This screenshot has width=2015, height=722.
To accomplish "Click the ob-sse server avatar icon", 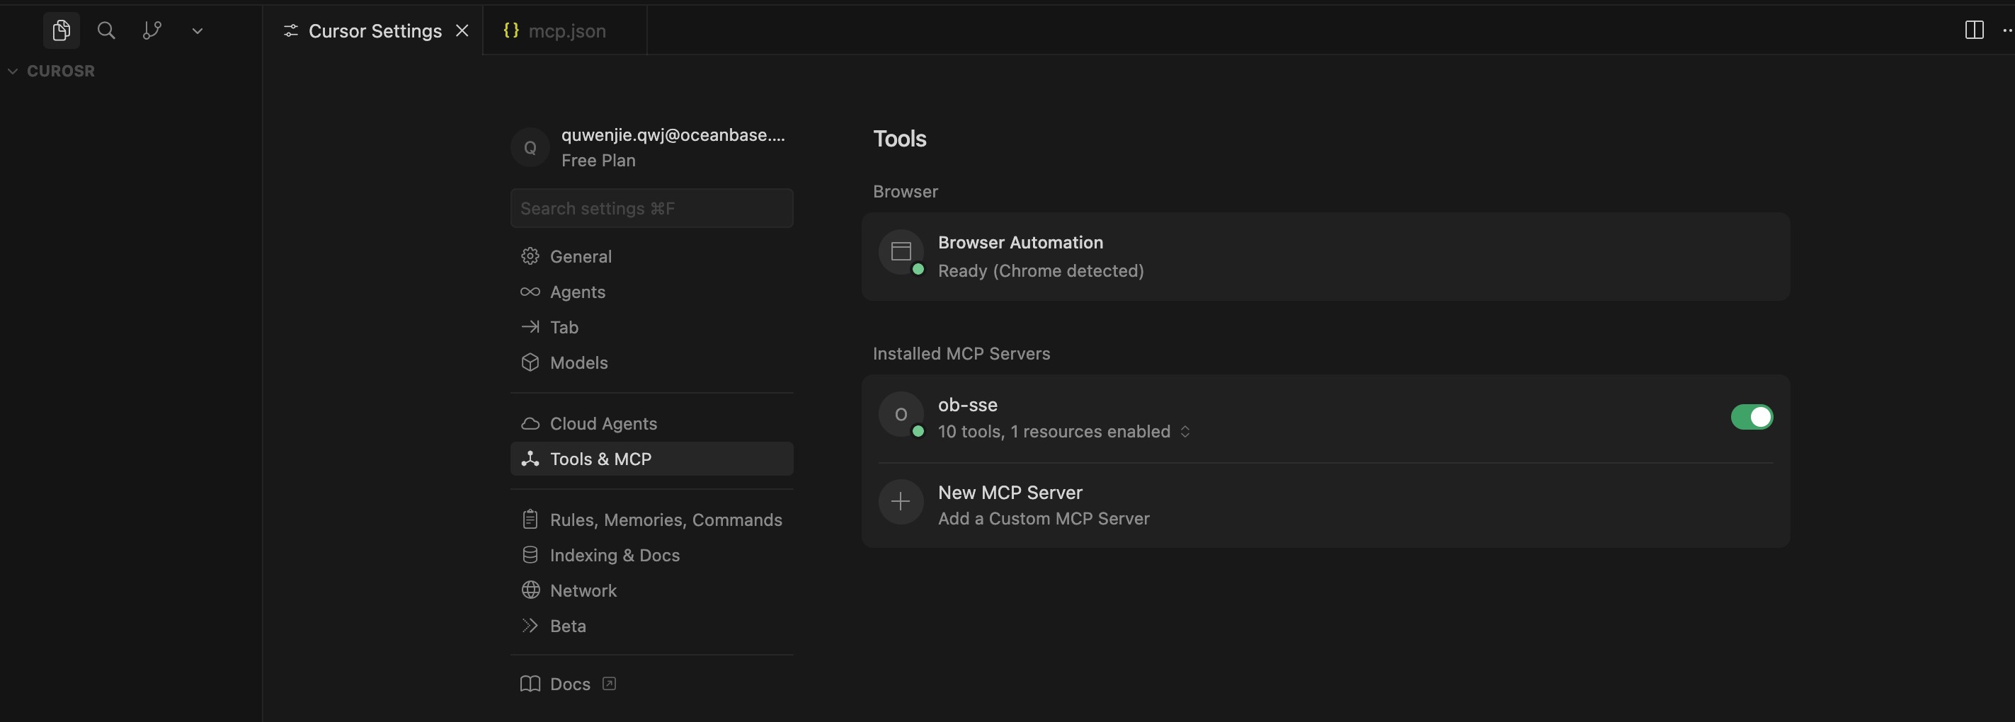I will pyautogui.click(x=901, y=415).
